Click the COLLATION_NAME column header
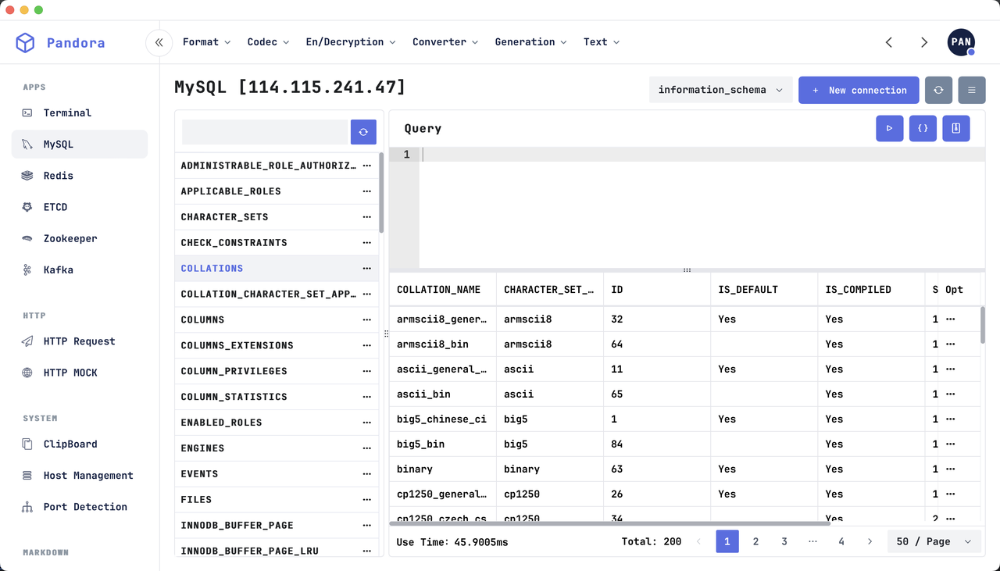This screenshot has height=571, width=1000. 443,289
